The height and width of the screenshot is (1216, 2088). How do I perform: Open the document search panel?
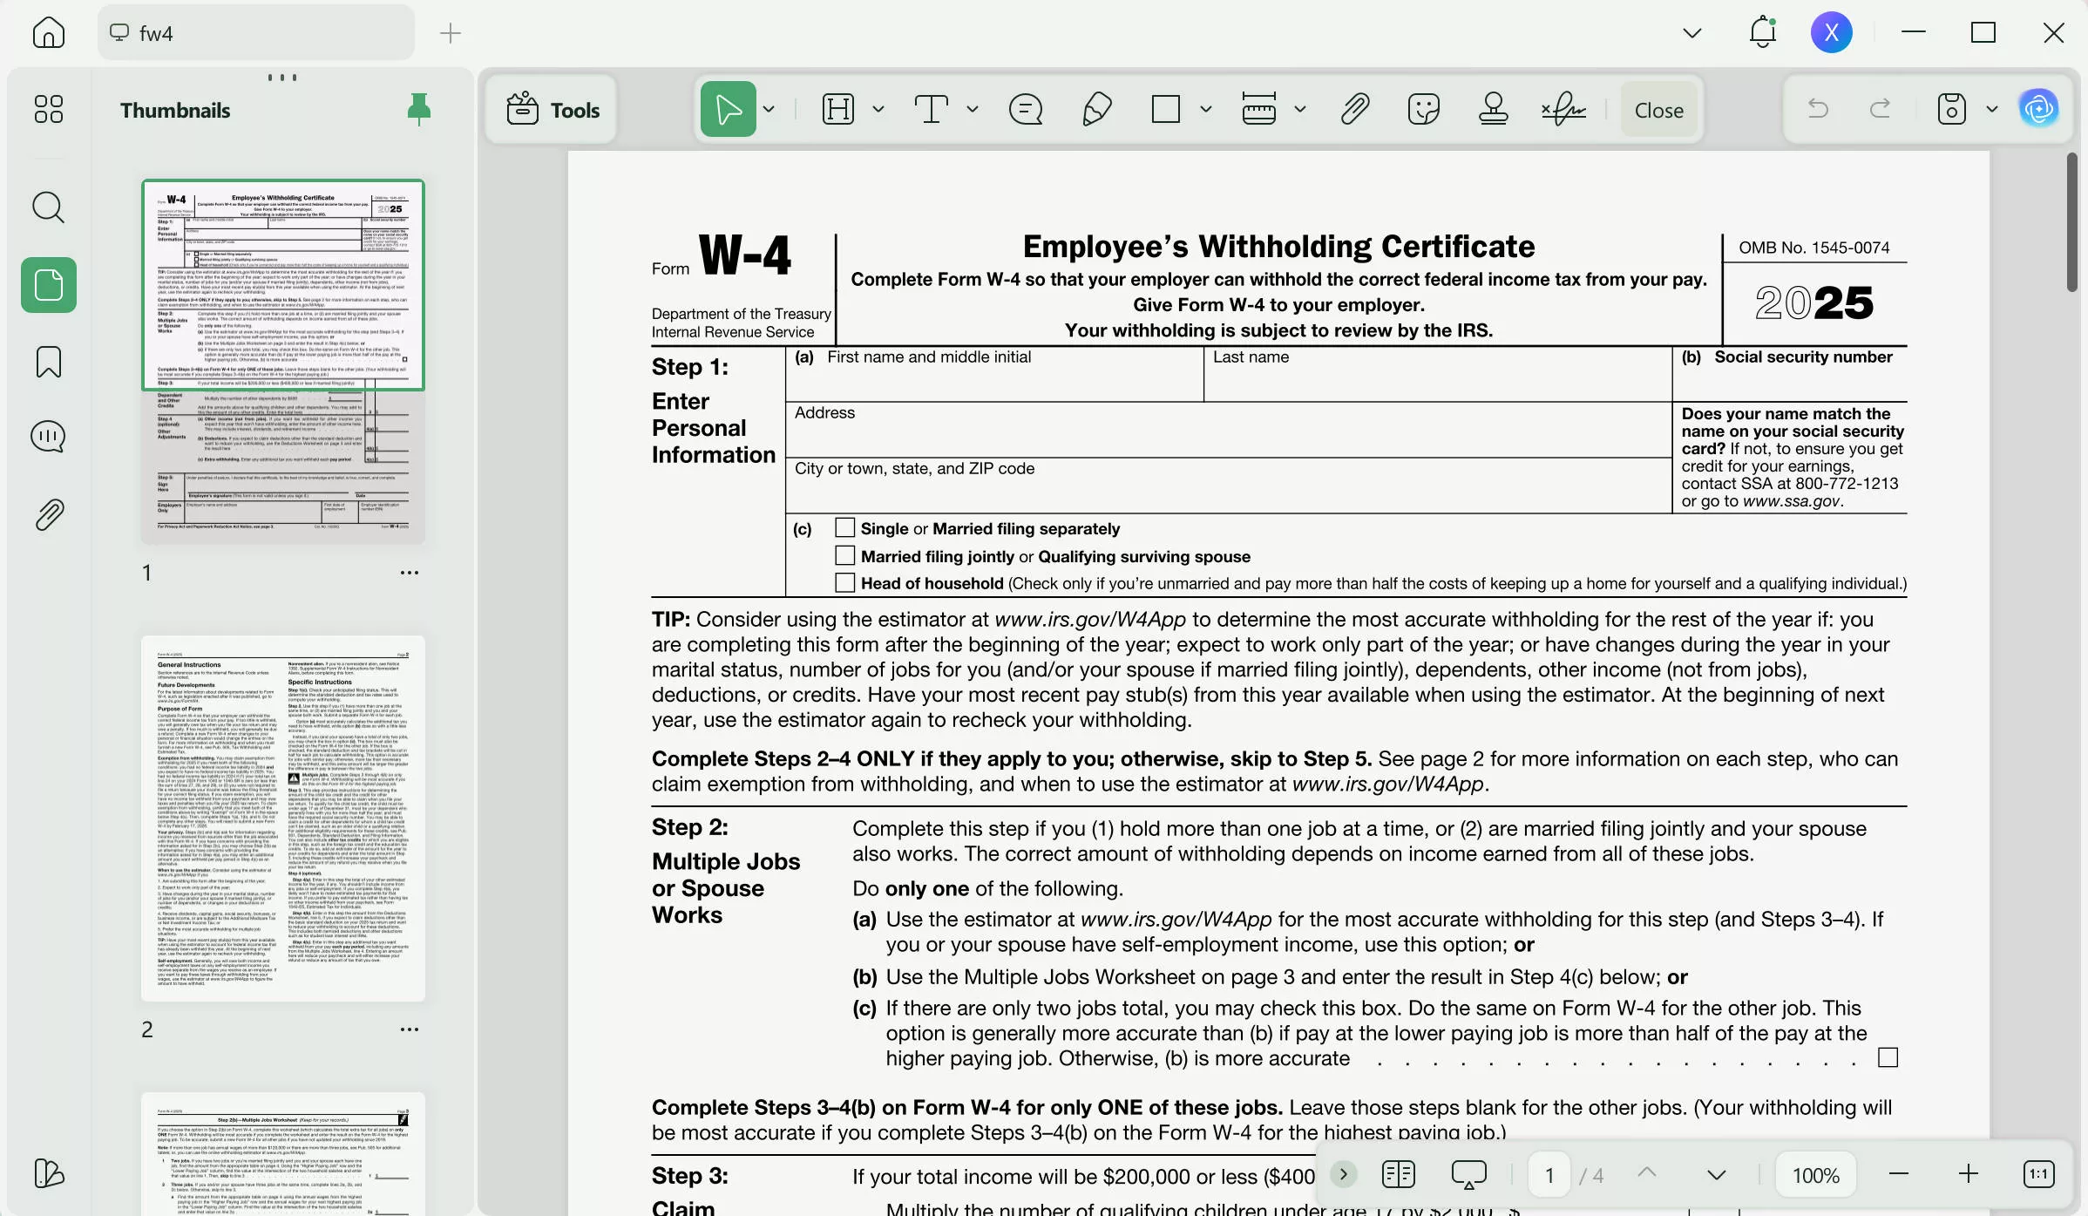click(x=49, y=207)
